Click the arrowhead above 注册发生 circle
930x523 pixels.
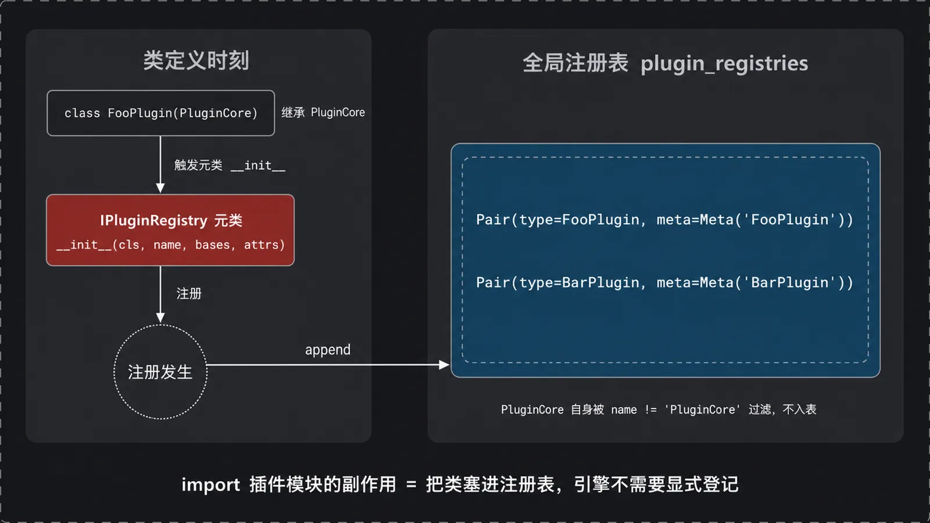(x=160, y=318)
